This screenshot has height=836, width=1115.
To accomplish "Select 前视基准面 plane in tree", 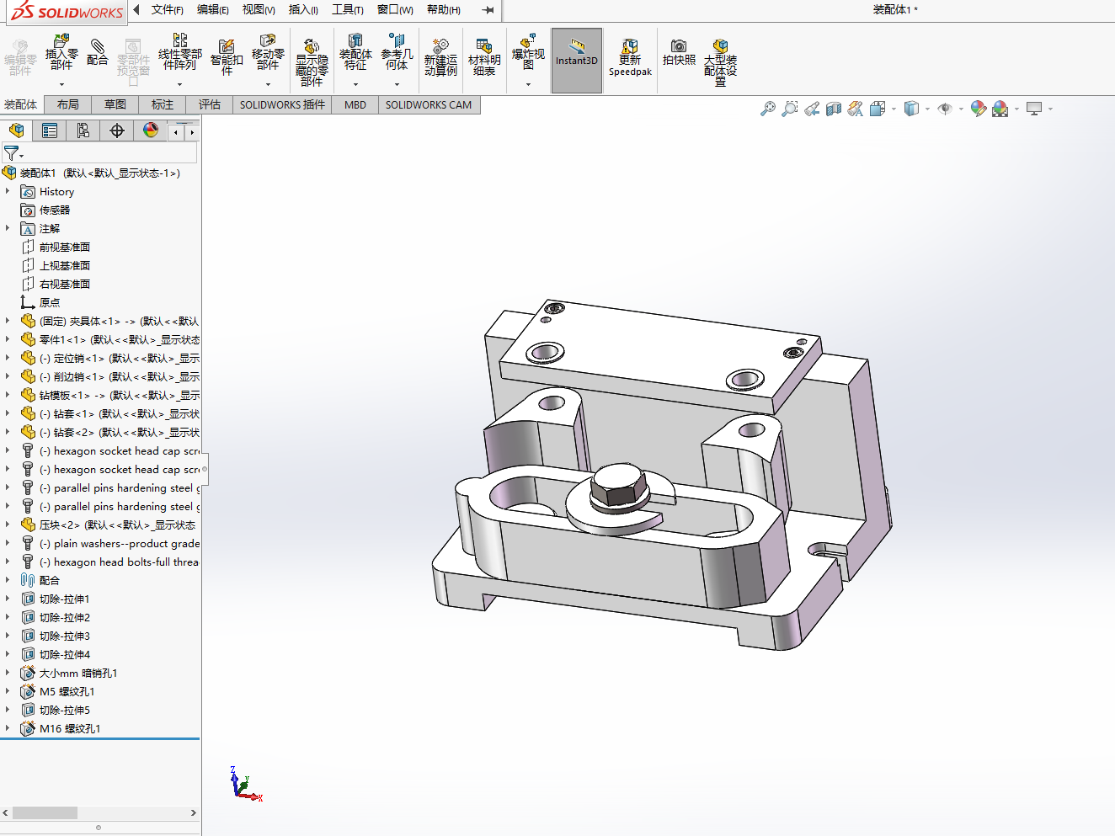I will (65, 247).
